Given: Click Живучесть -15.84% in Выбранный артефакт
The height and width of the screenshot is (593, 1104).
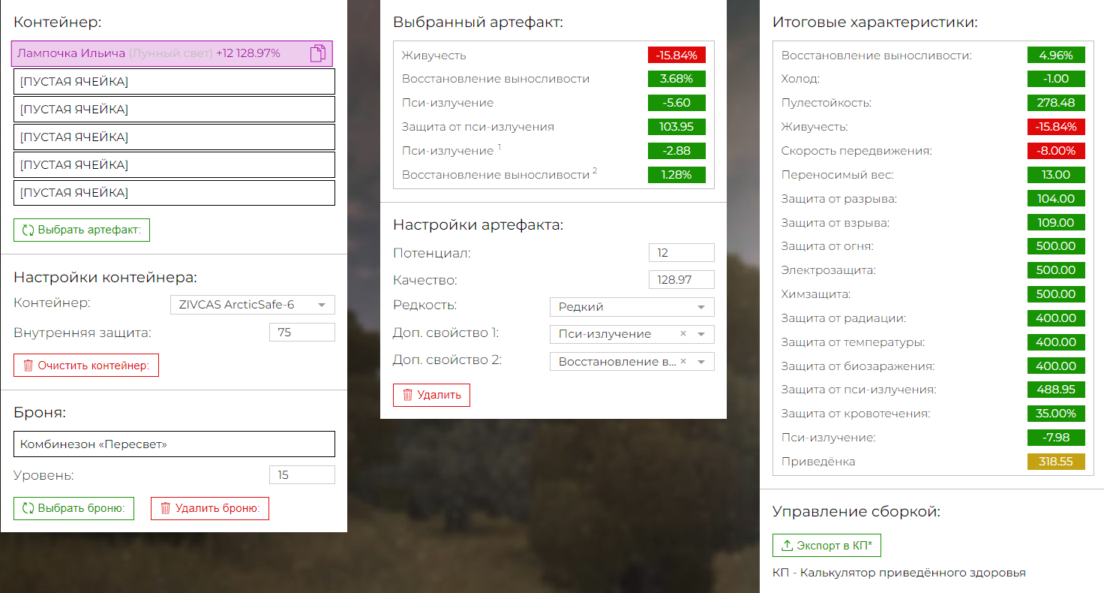Looking at the screenshot, I should [x=676, y=55].
